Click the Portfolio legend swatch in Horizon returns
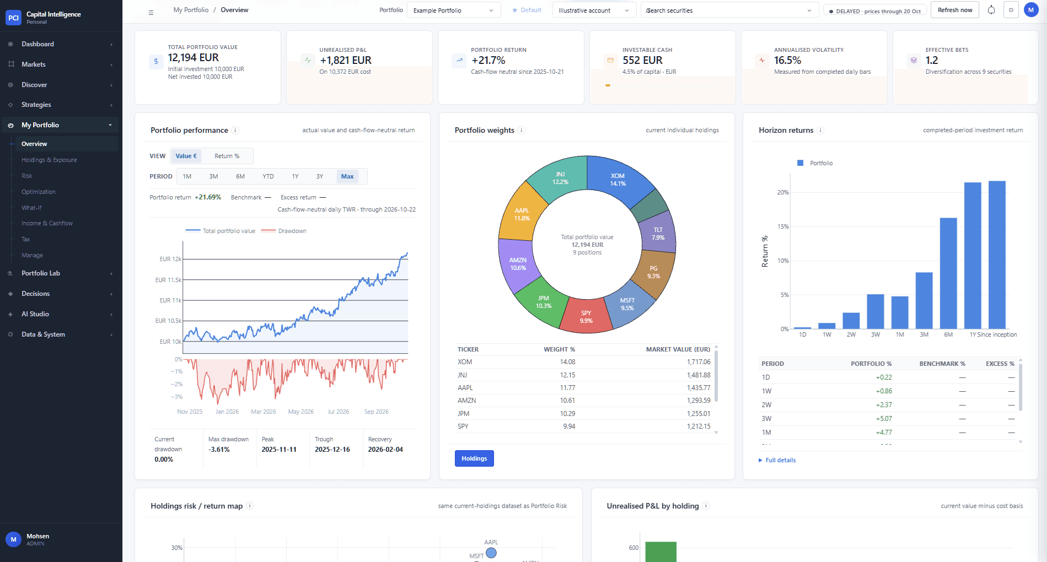 800,163
